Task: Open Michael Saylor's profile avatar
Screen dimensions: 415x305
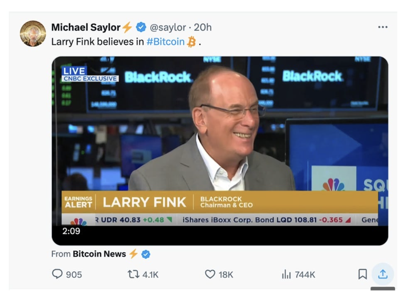Action: (x=33, y=33)
